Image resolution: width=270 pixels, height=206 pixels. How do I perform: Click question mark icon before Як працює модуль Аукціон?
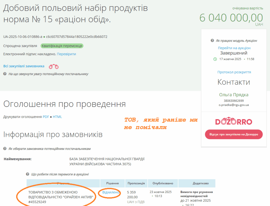212,41
